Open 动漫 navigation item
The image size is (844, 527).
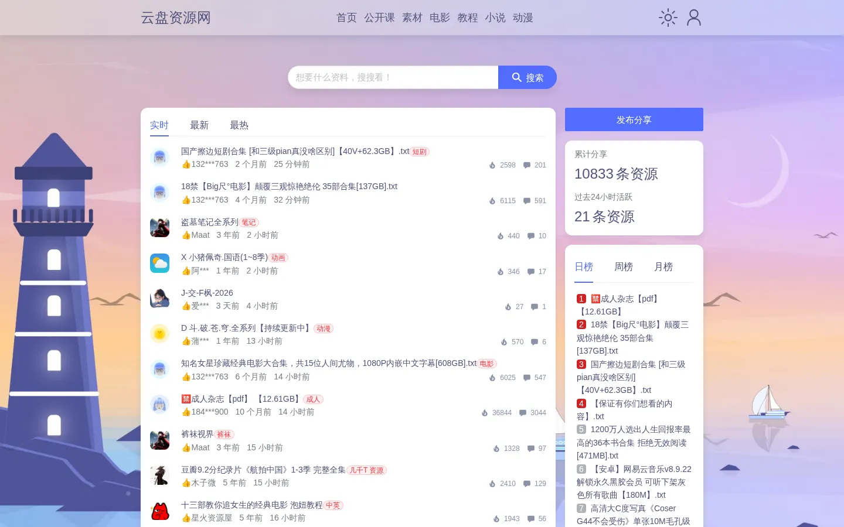pyautogui.click(x=523, y=18)
